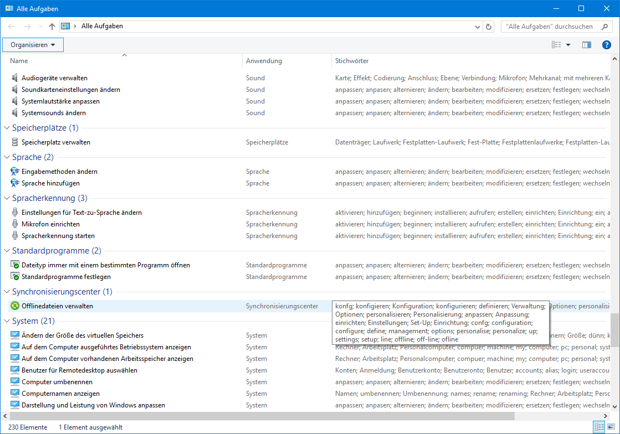620x434 pixels.
Task: Collapse the System (21) group
Action: [7, 321]
